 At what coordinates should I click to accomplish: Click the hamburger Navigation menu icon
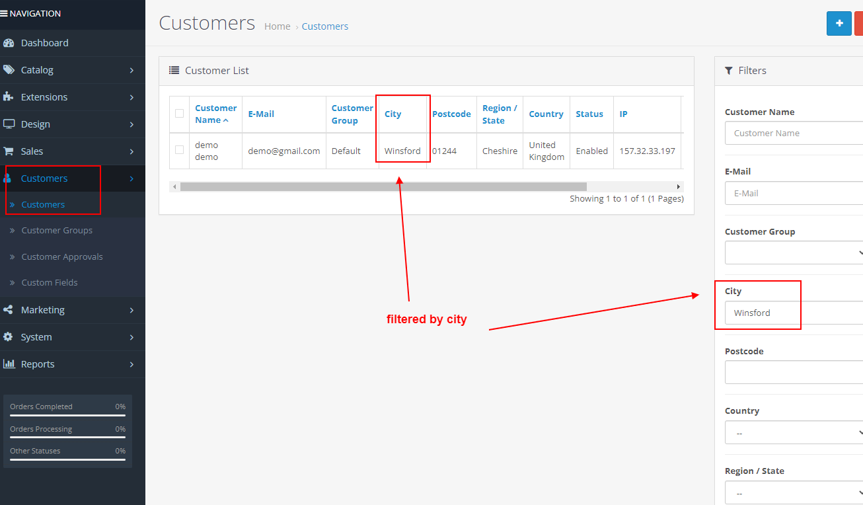point(4,13)
